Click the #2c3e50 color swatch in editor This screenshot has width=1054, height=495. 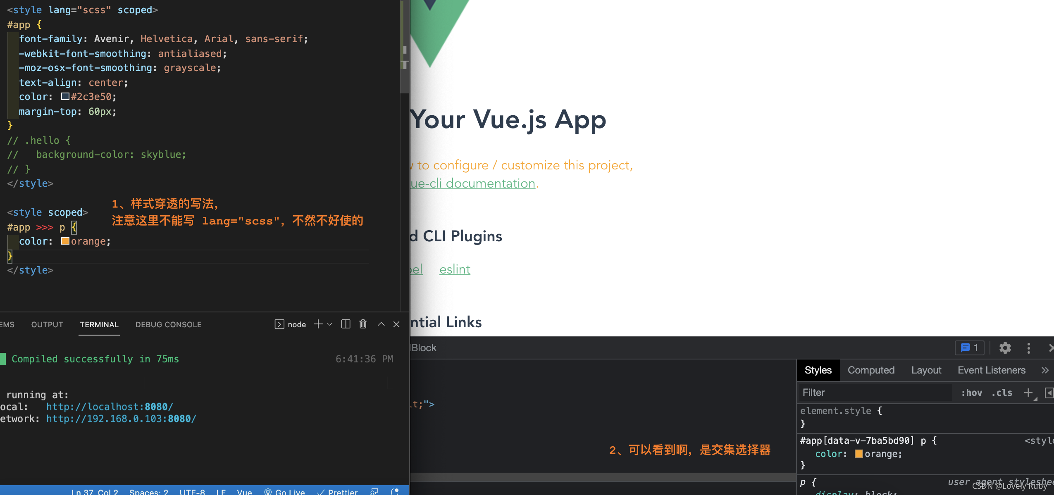(65, 96)
